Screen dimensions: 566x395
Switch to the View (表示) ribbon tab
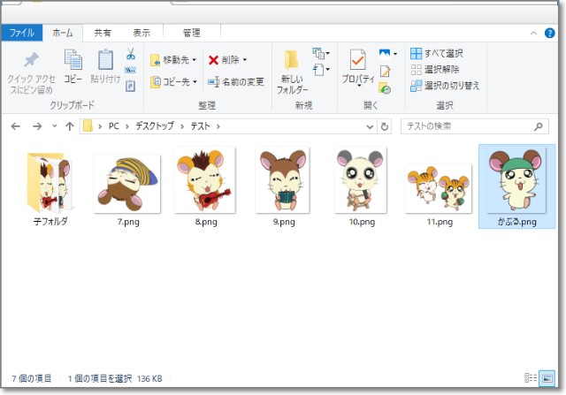(x=141, y=33)
